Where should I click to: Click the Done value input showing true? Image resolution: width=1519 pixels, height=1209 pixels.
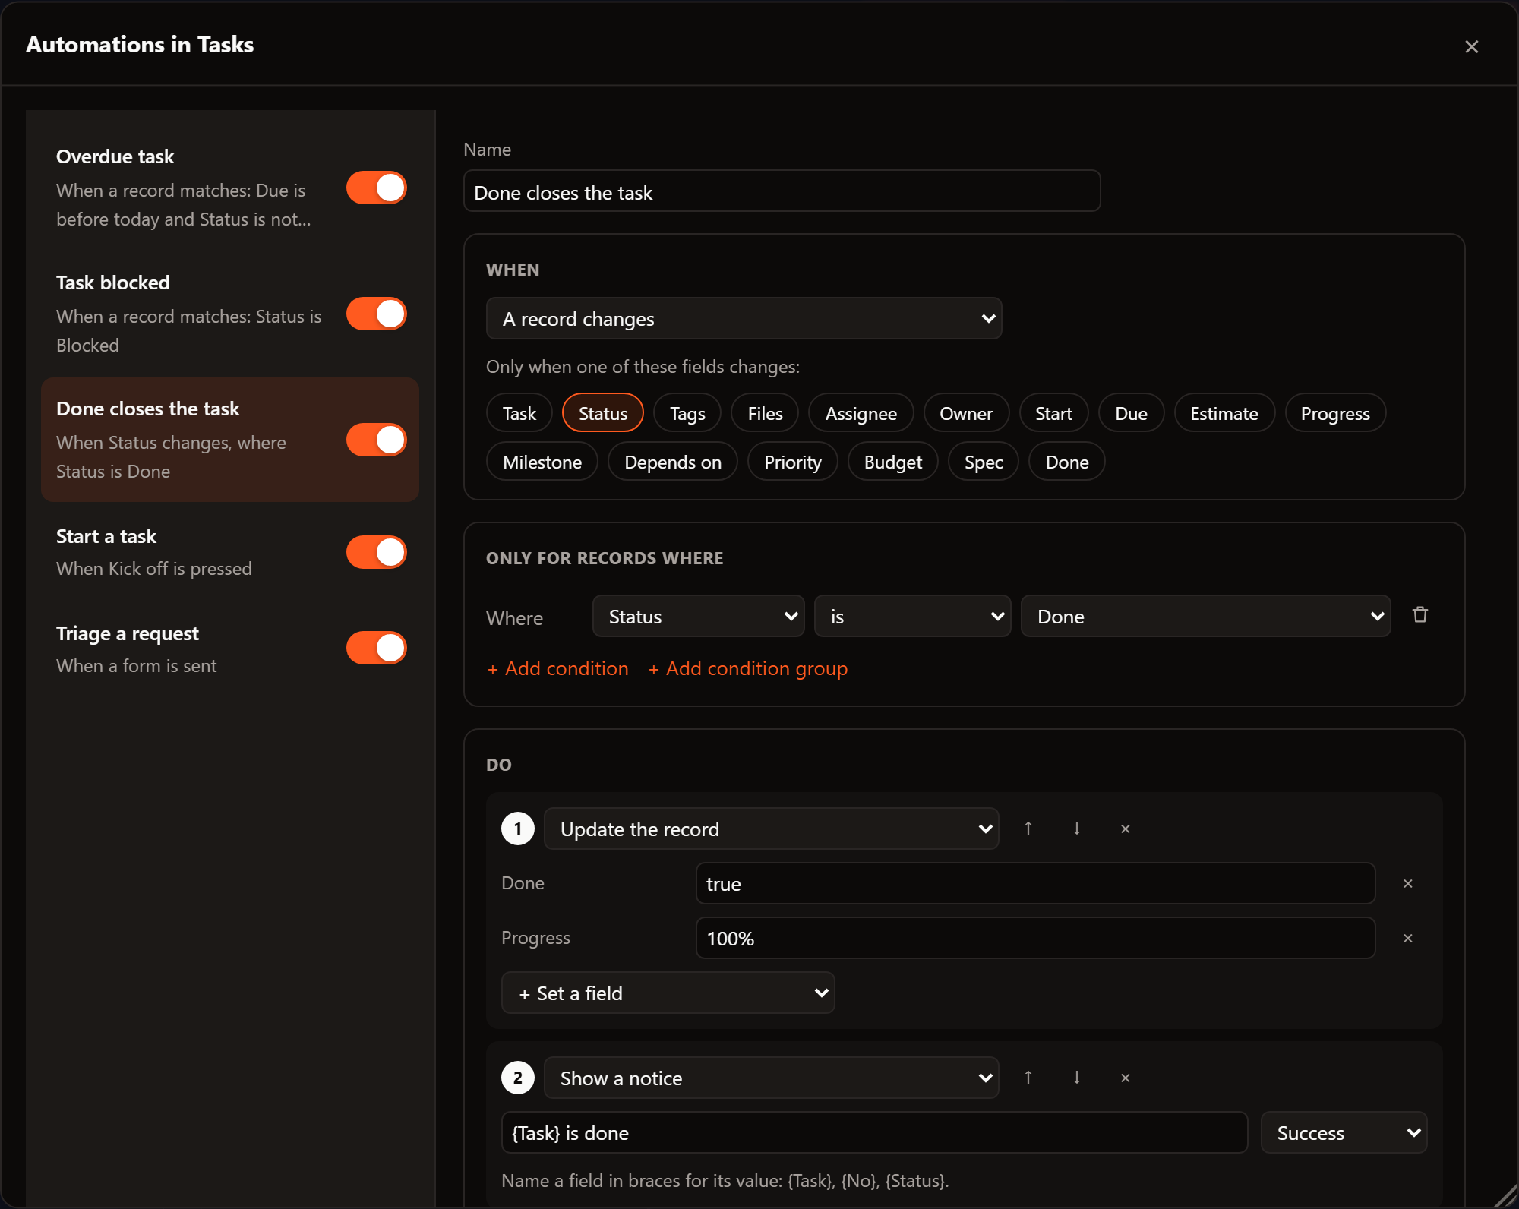click(x=1035, y=883)
